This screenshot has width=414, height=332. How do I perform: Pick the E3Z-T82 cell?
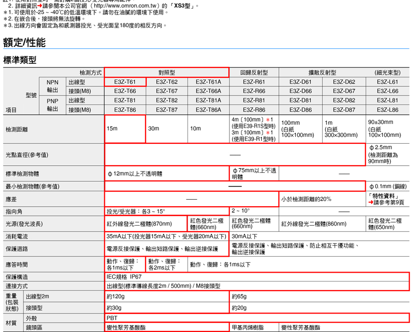coord(167,100)
